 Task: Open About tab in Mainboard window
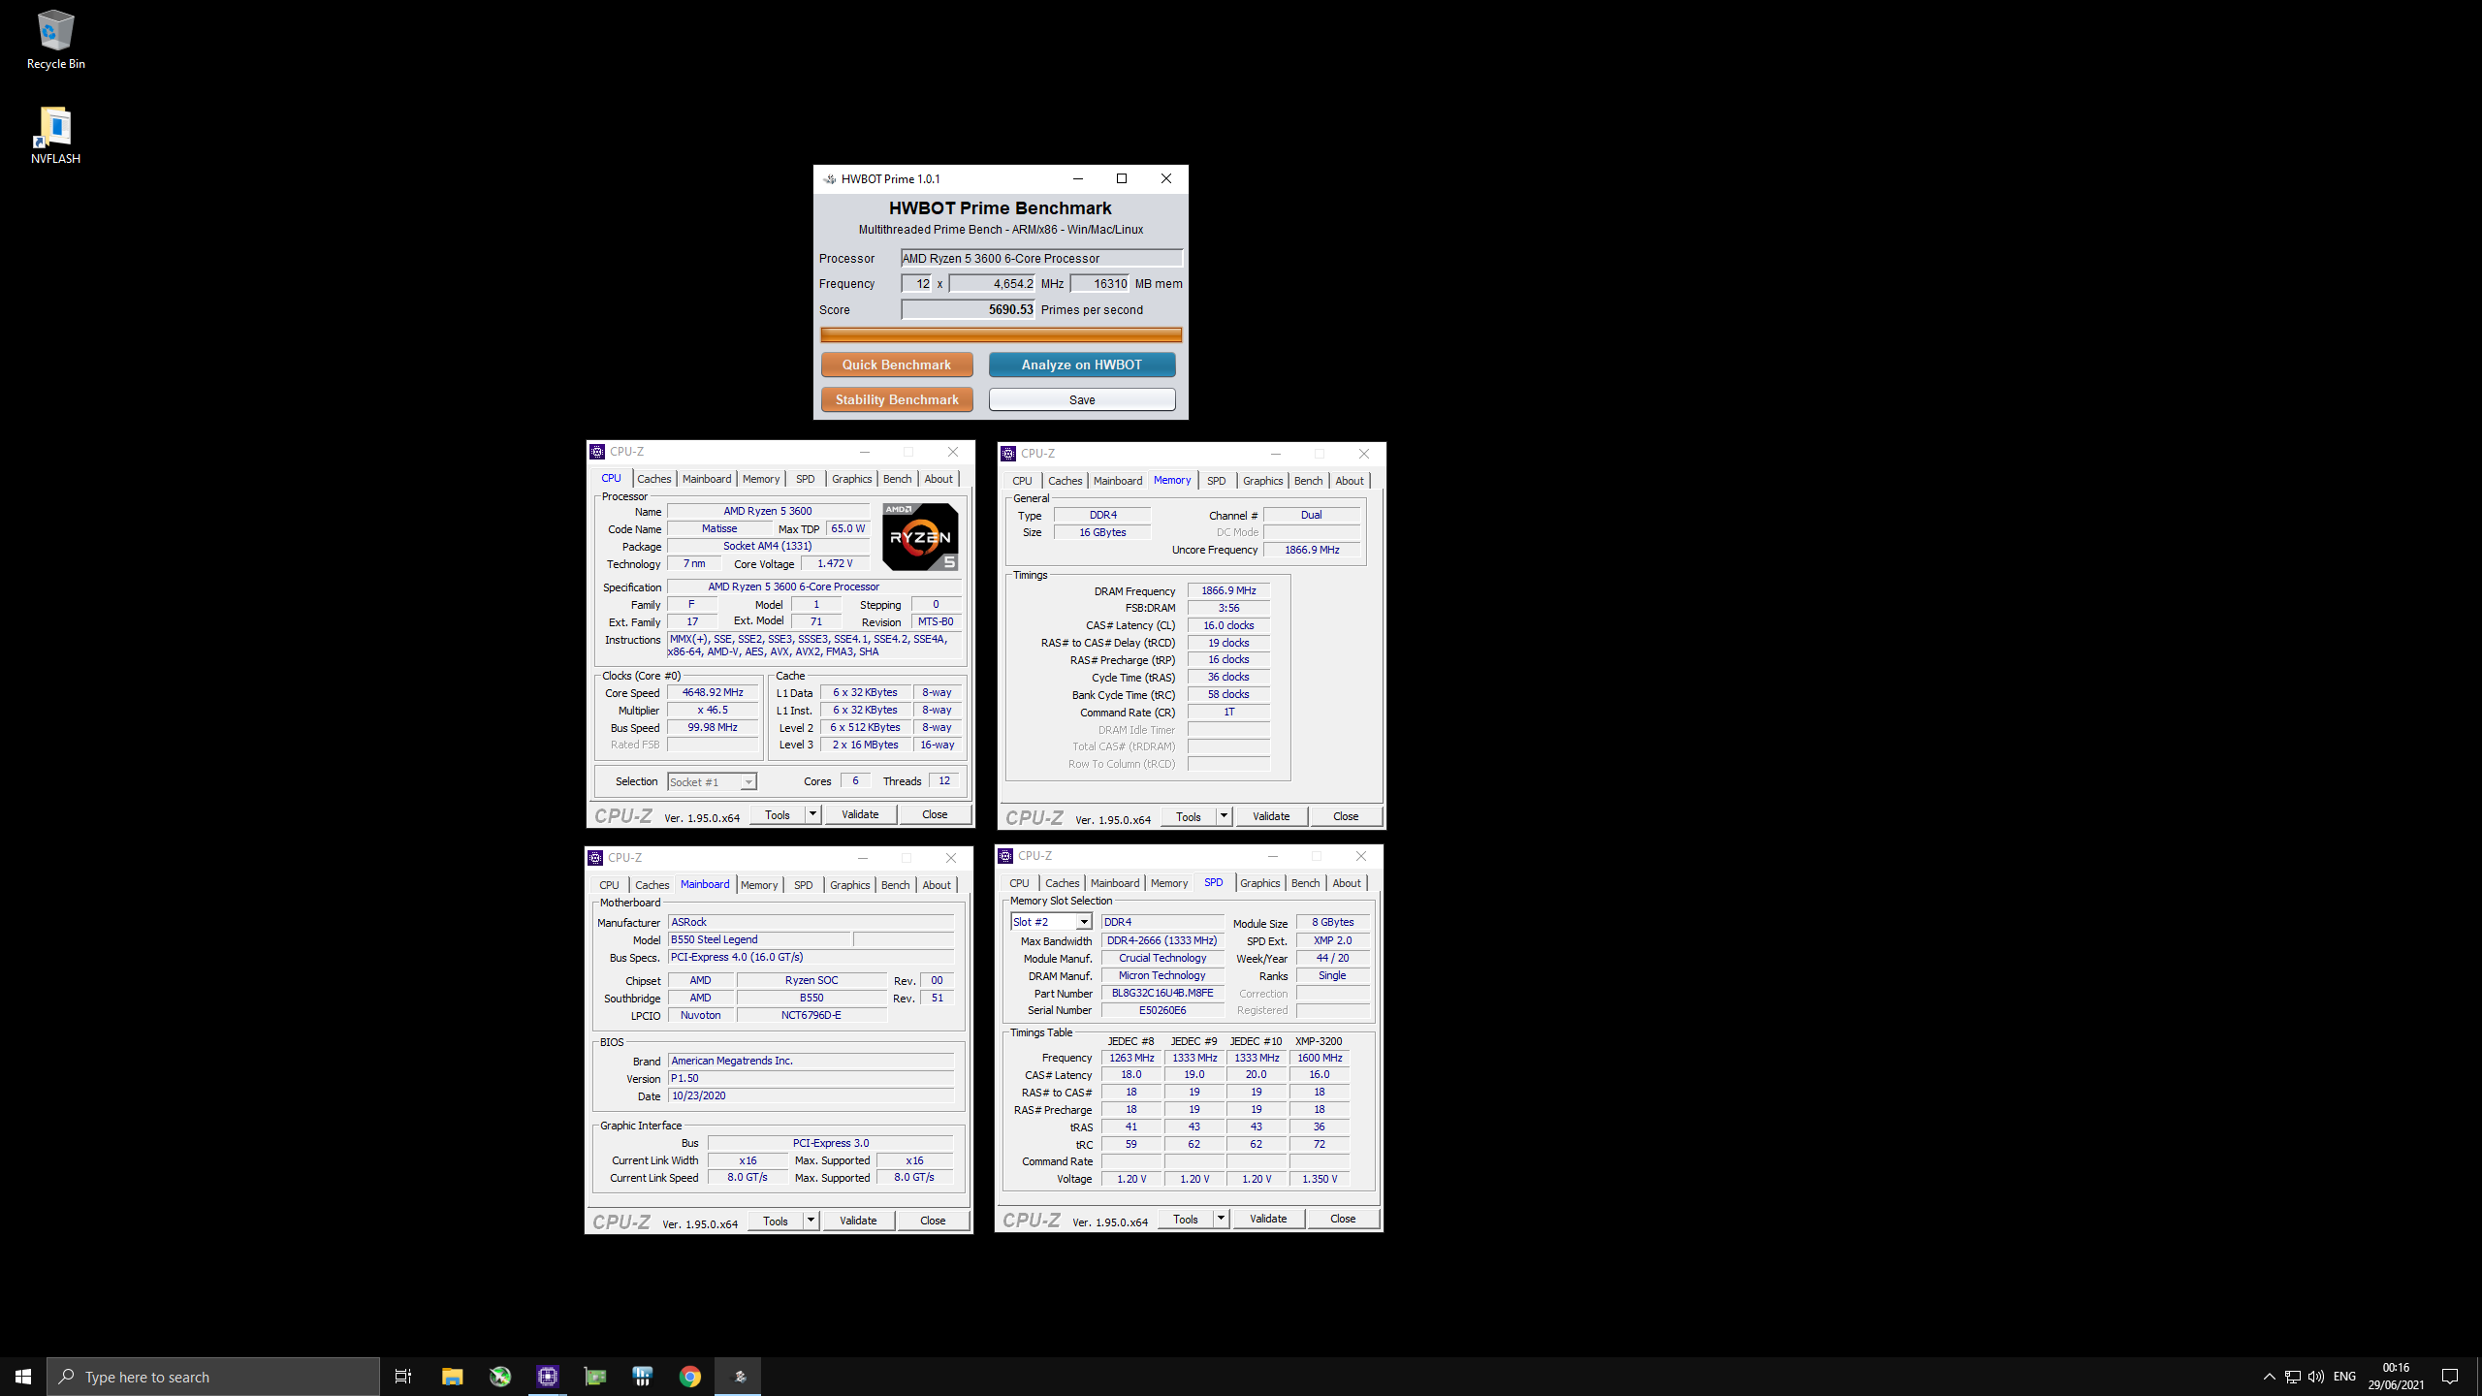pos(937,885)
